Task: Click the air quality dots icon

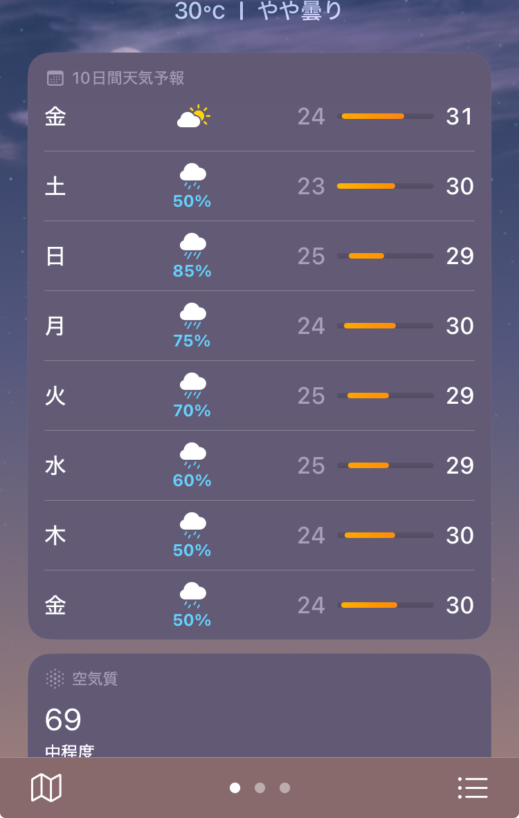Action: click(55, 679)
